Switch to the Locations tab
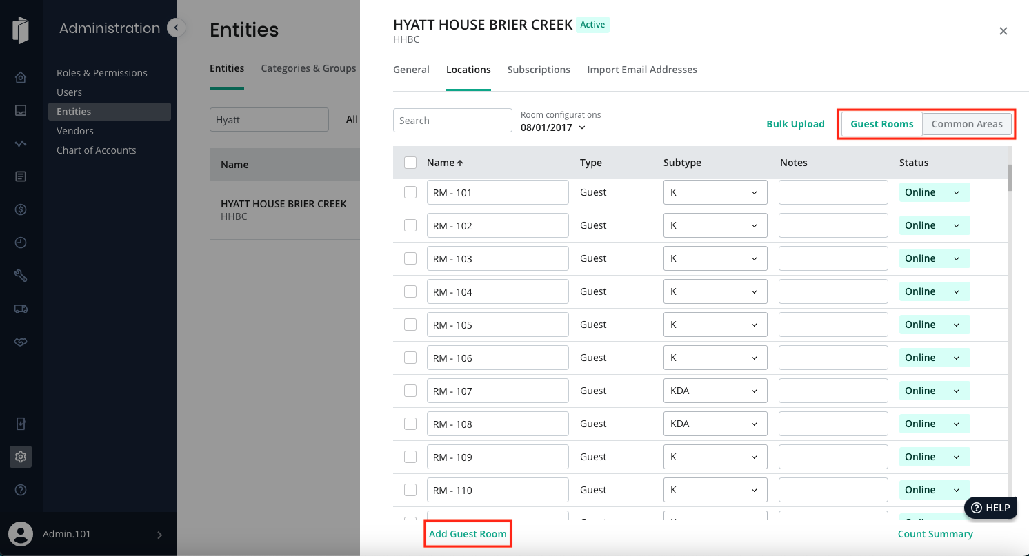 point(468,70)
